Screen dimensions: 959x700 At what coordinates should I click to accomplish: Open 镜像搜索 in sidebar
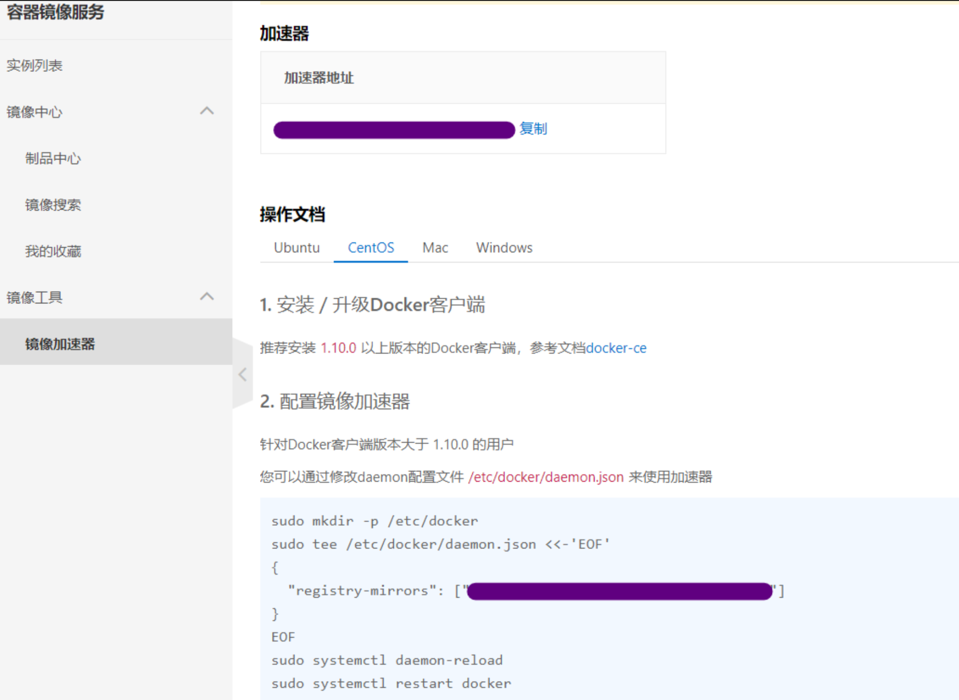click(x=53, y=205)
